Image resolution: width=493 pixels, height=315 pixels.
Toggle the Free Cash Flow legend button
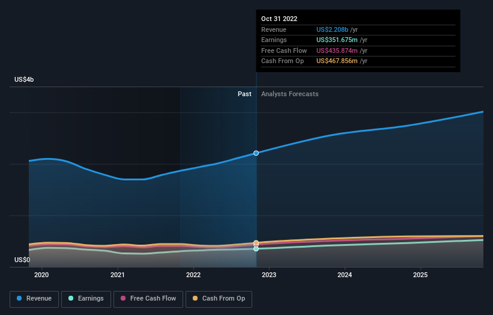(x=148, y=299)
